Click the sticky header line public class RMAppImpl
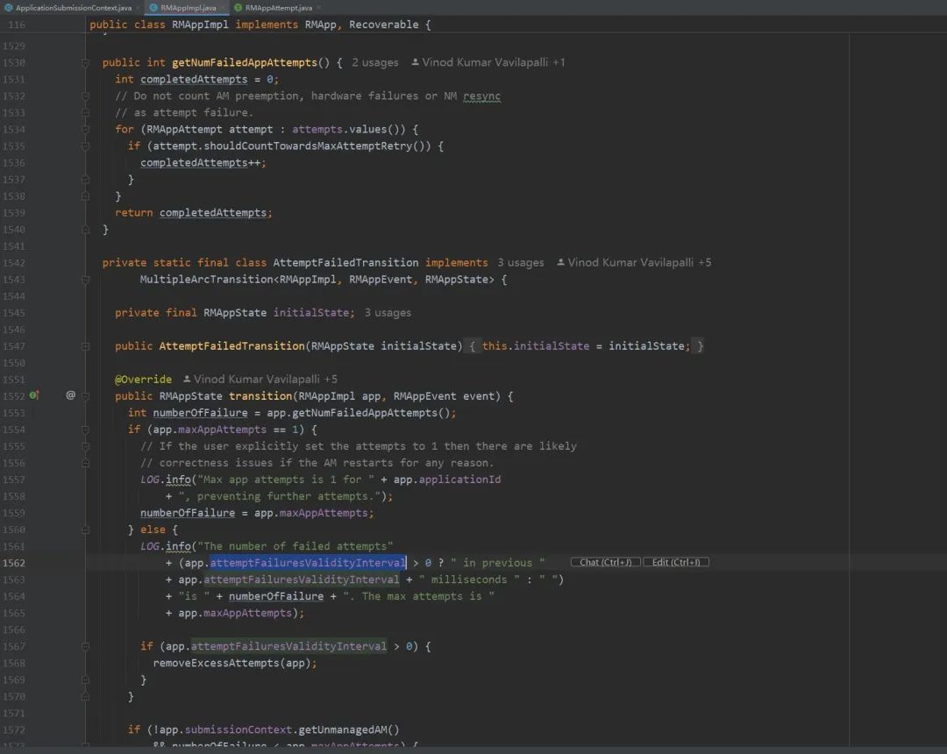 (x=260, y=25)
